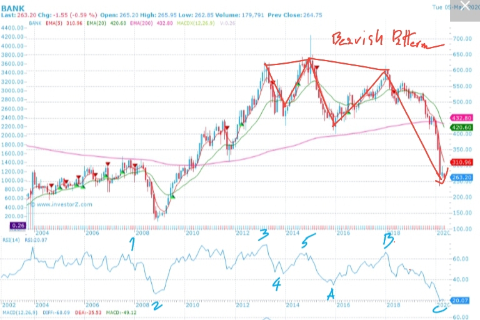The image size is (480, 320).
Task: Click the 700.00 right axis label
Action: pyautogui.click(x=462, y=39)
